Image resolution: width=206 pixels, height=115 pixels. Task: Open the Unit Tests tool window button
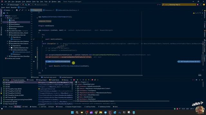pyautogui.click(x=42, y=107)
